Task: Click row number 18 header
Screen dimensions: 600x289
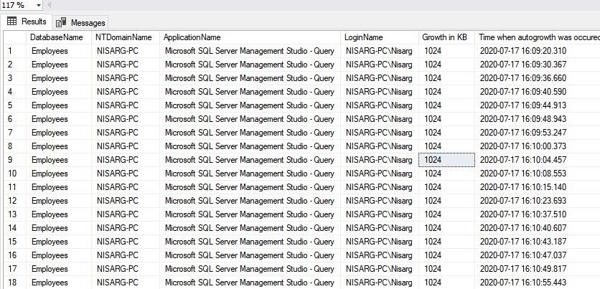Action: (x=14, y=283)
